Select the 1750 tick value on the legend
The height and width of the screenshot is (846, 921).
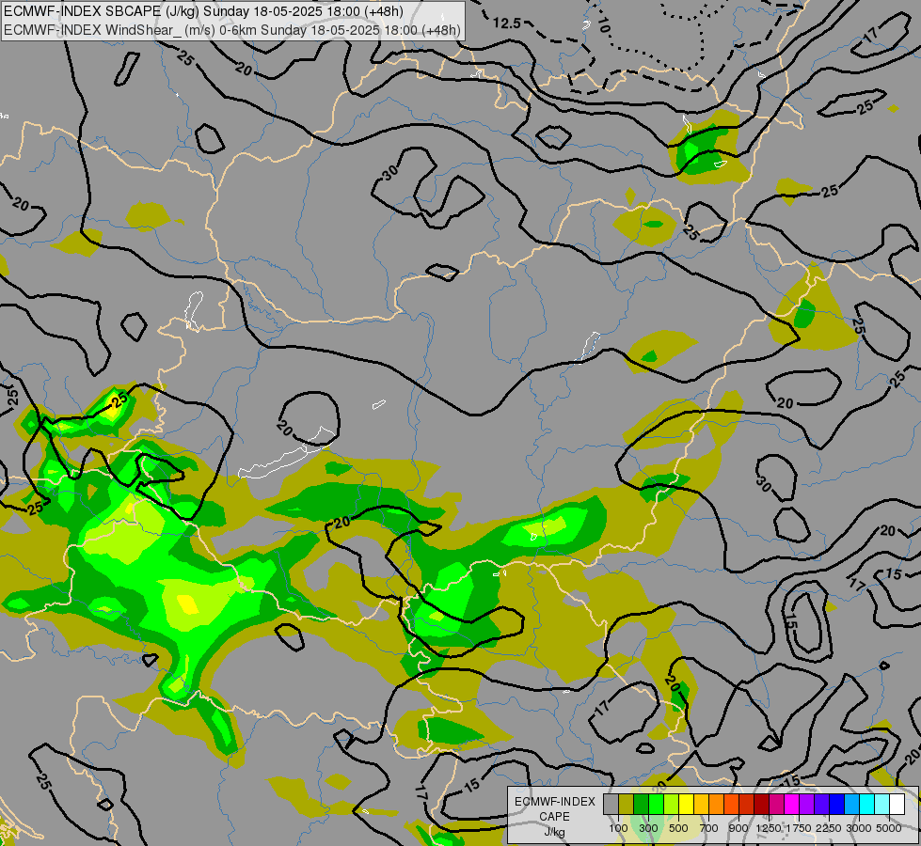[799, 828]
